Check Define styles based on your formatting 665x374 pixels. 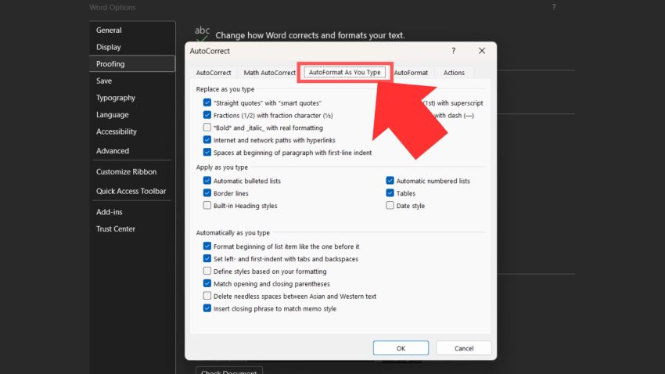pyautogui.click(x=207, y=271)
